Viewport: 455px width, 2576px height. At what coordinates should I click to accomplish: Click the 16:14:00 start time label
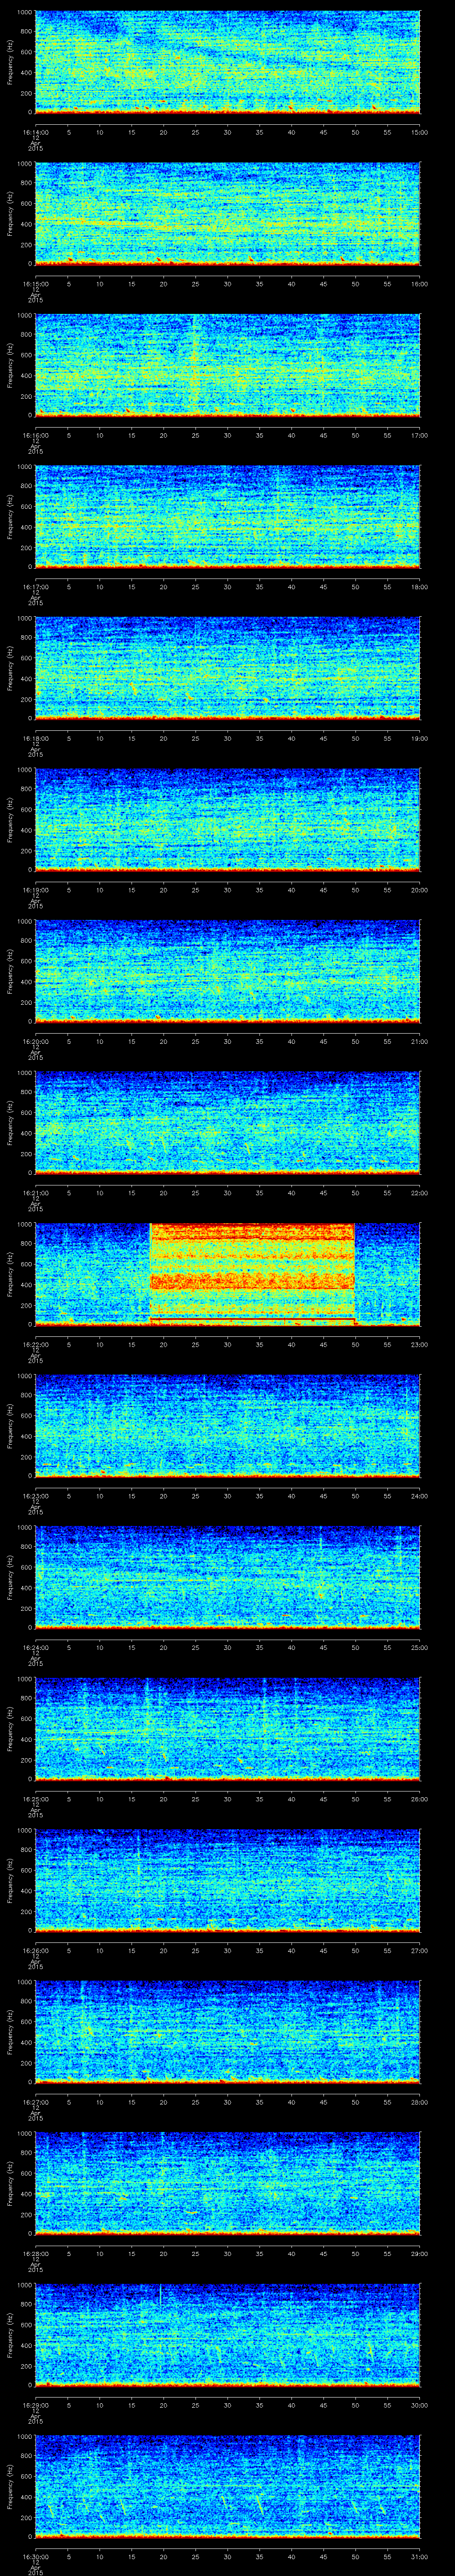35,132
